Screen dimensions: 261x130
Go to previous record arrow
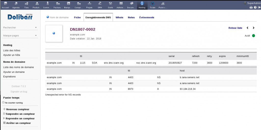pos(247,28)
